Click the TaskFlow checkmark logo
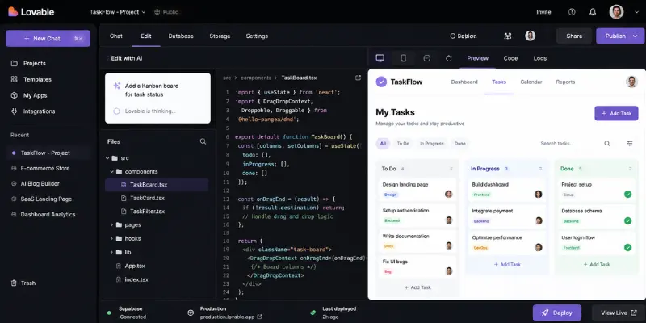646x323 pixels. (381, 82)
